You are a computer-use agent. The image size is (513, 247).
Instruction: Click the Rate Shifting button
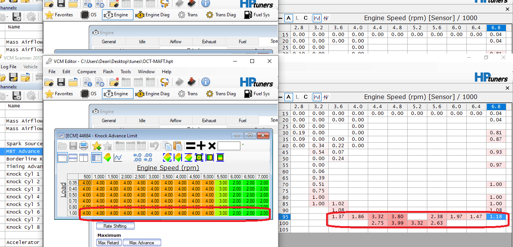pyautogui.click(x=115, y=226)
